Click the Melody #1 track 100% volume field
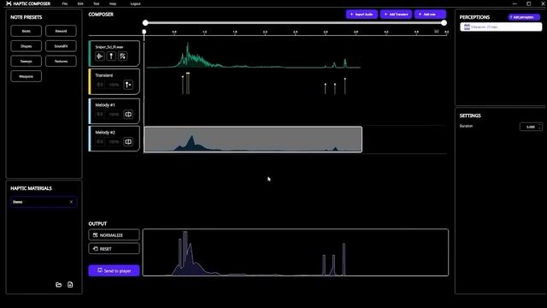This screenshot has height=308, width=547. click(114, 114)
